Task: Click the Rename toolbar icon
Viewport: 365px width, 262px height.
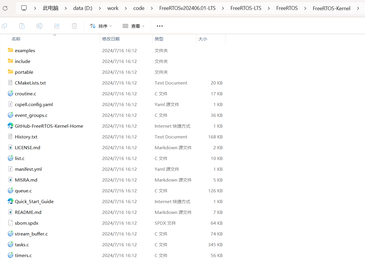Action: tap(39, 26)
